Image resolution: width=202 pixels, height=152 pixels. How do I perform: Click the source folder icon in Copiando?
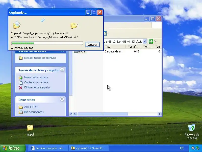(17, 25)
